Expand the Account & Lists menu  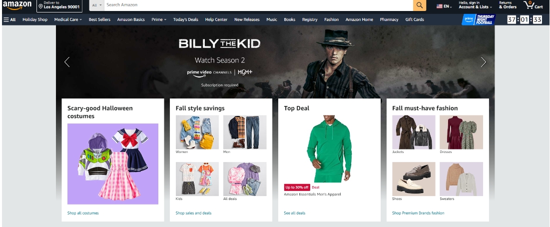point(475,5)
